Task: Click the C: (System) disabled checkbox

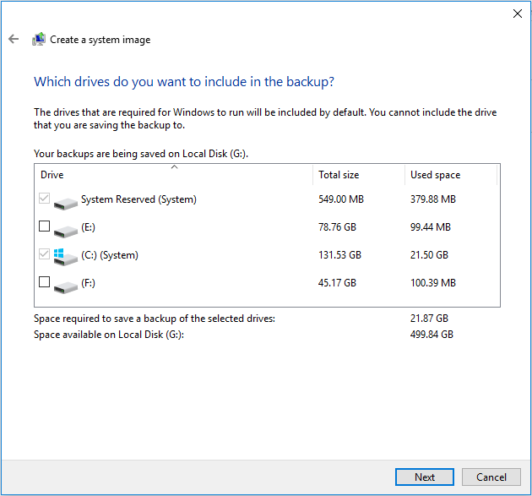Action: 45,254
